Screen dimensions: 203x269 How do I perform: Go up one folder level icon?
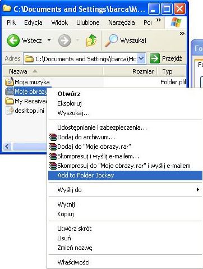91,40
